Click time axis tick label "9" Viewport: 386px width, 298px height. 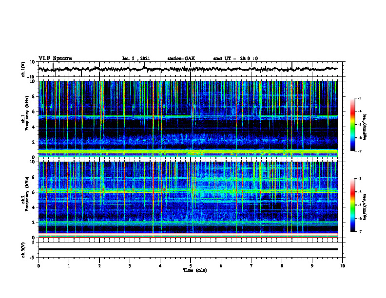[312, 266]
